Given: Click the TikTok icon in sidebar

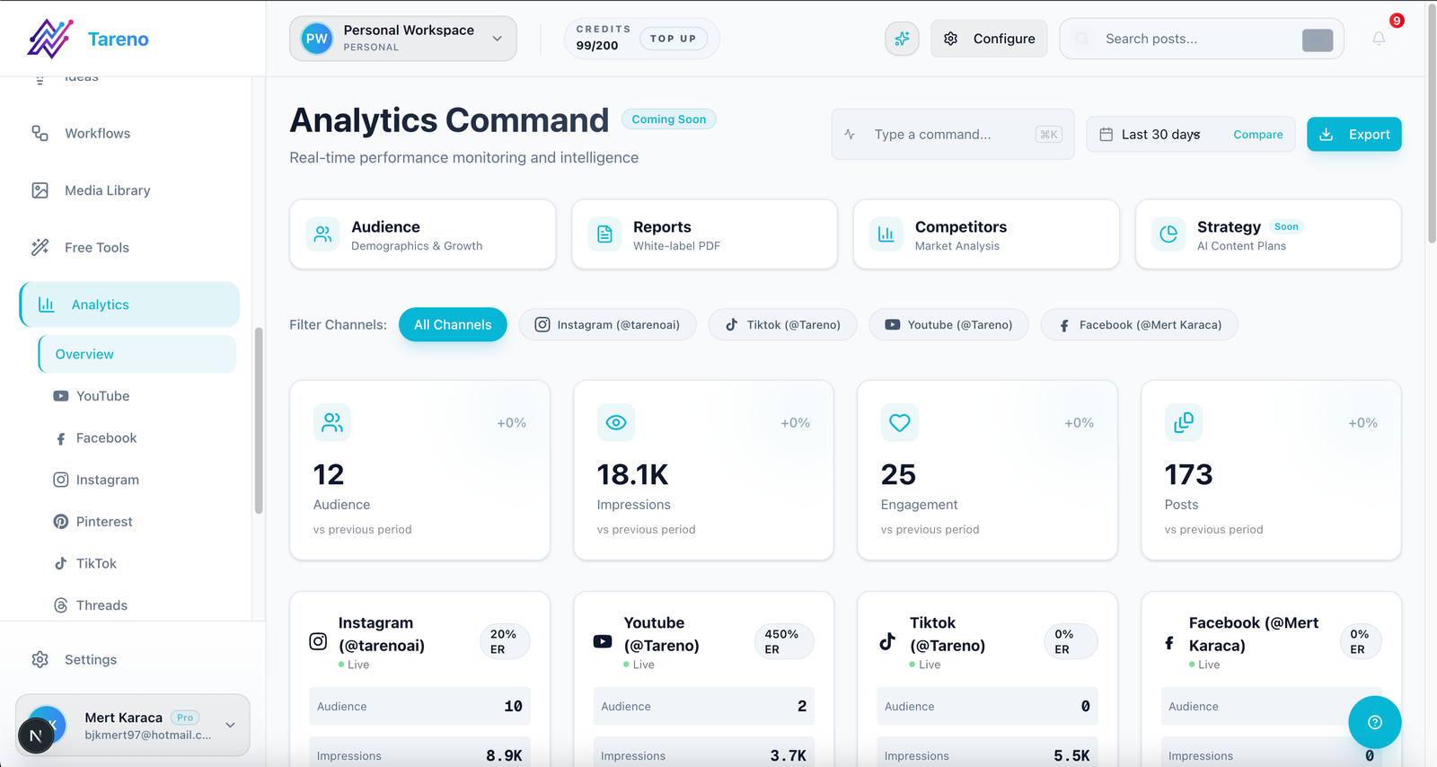Looking at the screenshot, I should coord(60,563).
